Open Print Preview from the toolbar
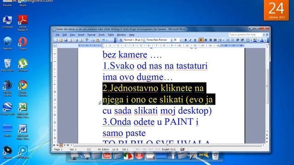The width and height of the screenshot is (294, 165). (81, 40)
